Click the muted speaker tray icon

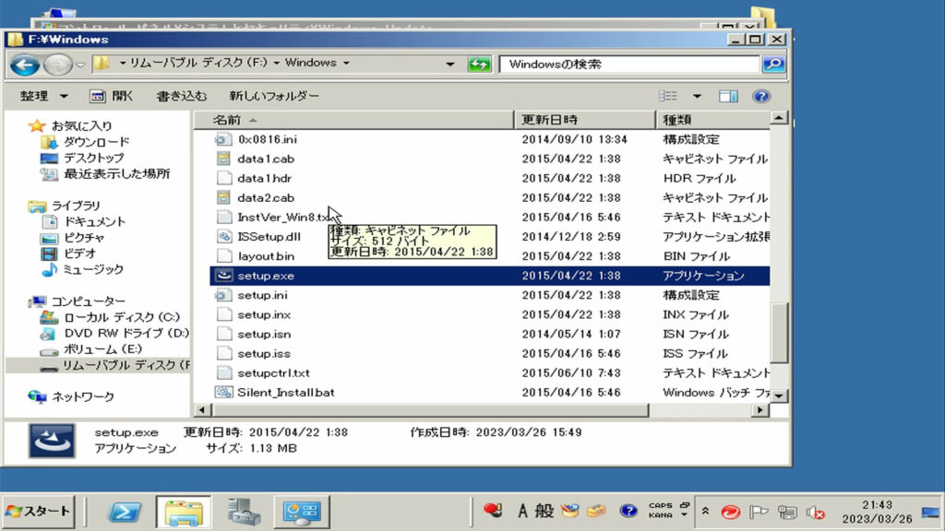coord(814,512)
